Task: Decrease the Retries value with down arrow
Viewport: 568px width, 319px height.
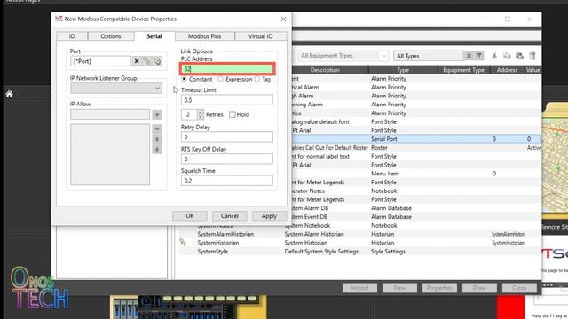Action: tap(201, 117)
